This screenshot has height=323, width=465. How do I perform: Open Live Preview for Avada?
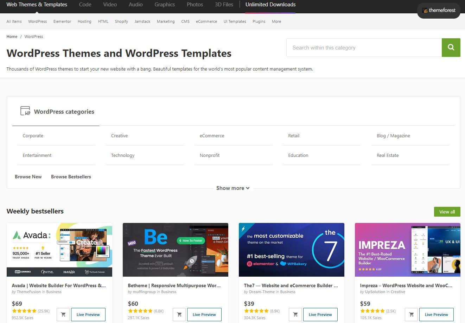88,315
